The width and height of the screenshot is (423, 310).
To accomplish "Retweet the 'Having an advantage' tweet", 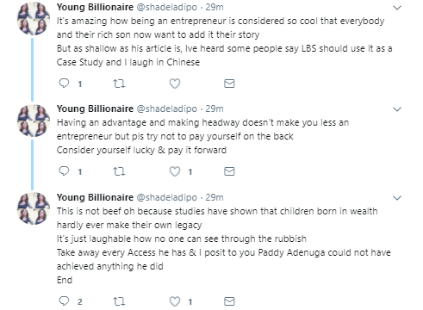I will pyautogui.click(x=119, y=171).
